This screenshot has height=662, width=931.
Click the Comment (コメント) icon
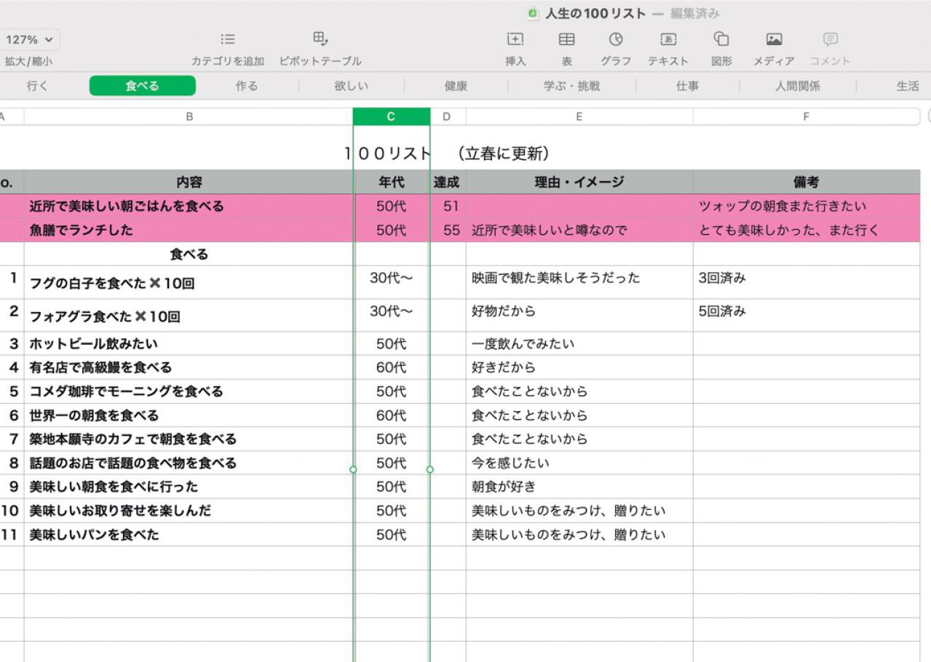830,39
